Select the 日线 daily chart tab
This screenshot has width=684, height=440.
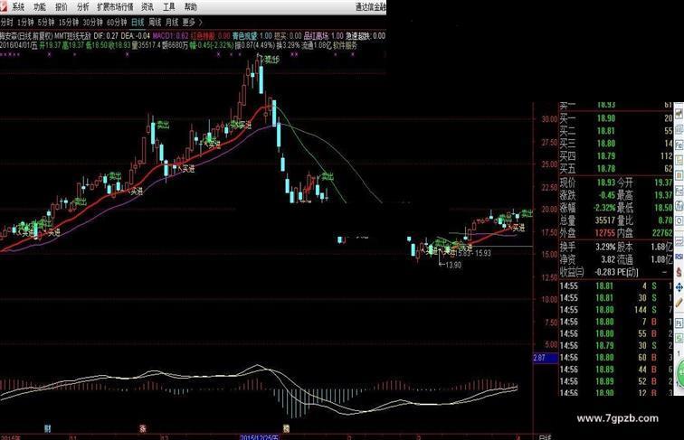pos(138,22)
